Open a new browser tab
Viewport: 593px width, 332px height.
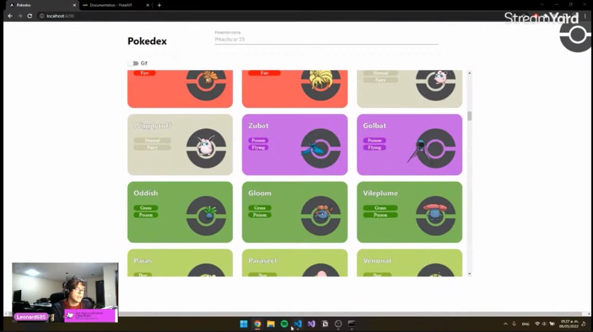pyautogui.click(x=159, y=5)
